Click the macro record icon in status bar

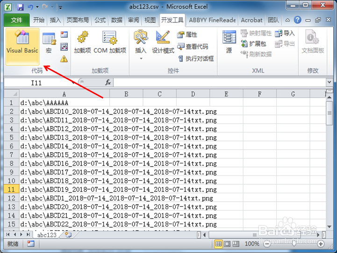coord(31,244)
